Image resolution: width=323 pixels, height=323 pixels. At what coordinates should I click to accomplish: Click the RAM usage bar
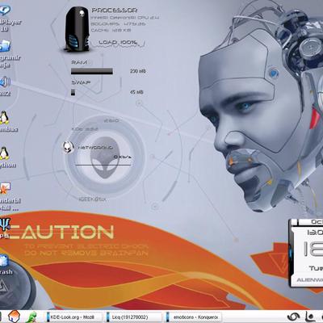pos(92,71)
